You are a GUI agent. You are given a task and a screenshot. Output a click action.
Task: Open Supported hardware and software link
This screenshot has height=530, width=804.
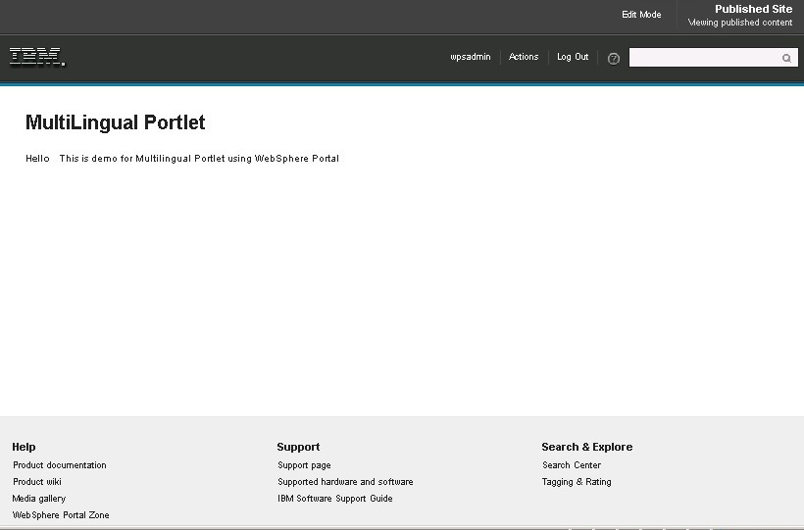(345, 482)
